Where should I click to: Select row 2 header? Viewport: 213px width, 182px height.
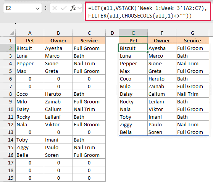(x=8, y=48)
